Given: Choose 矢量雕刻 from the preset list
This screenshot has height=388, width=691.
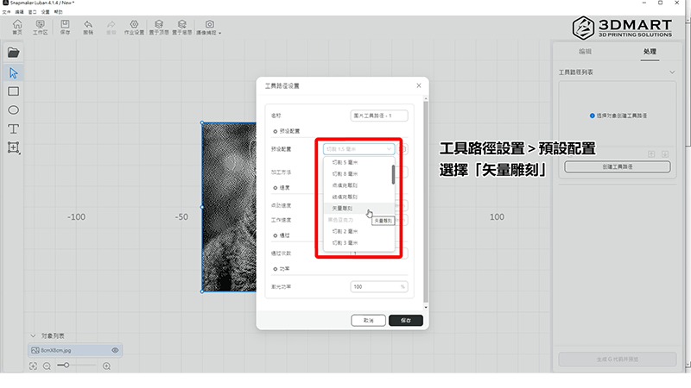Looking at the screenshot, I should tap(345, 209).
